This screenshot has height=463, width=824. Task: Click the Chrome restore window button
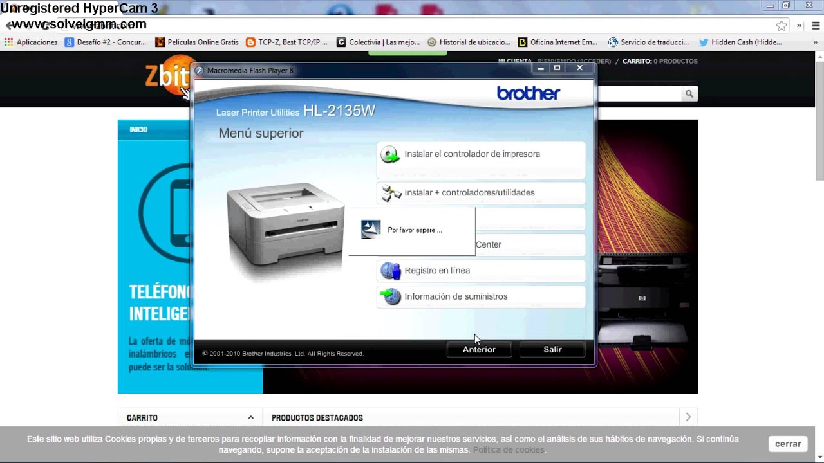click(x=786, y=6)
